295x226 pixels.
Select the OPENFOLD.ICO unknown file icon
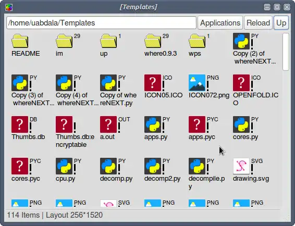point(241,83)
